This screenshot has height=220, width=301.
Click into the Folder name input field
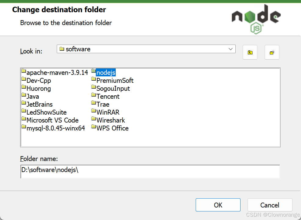point(150,172)
